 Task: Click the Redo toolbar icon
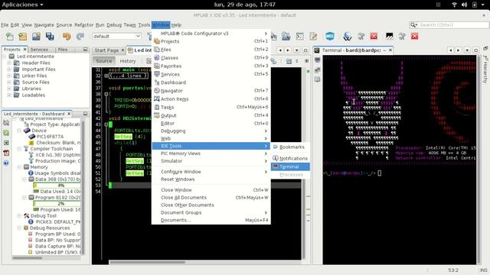[x=80, y=37]
